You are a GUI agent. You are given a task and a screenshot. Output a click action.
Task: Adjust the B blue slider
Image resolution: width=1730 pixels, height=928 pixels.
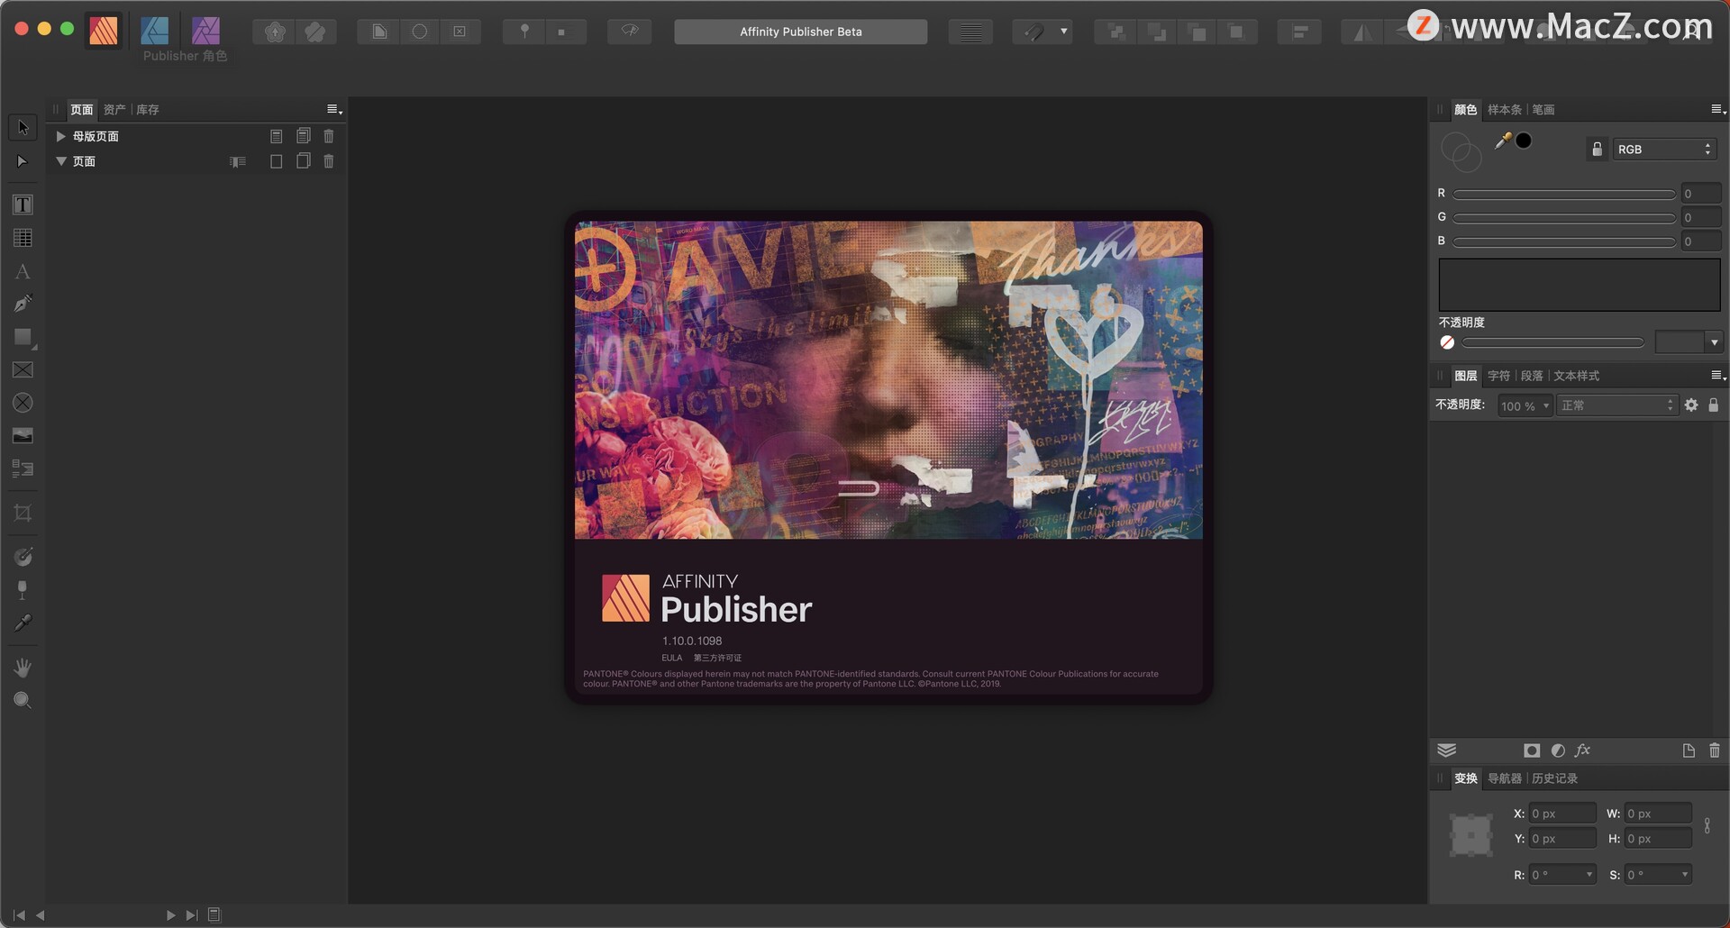click(1564, 241)
